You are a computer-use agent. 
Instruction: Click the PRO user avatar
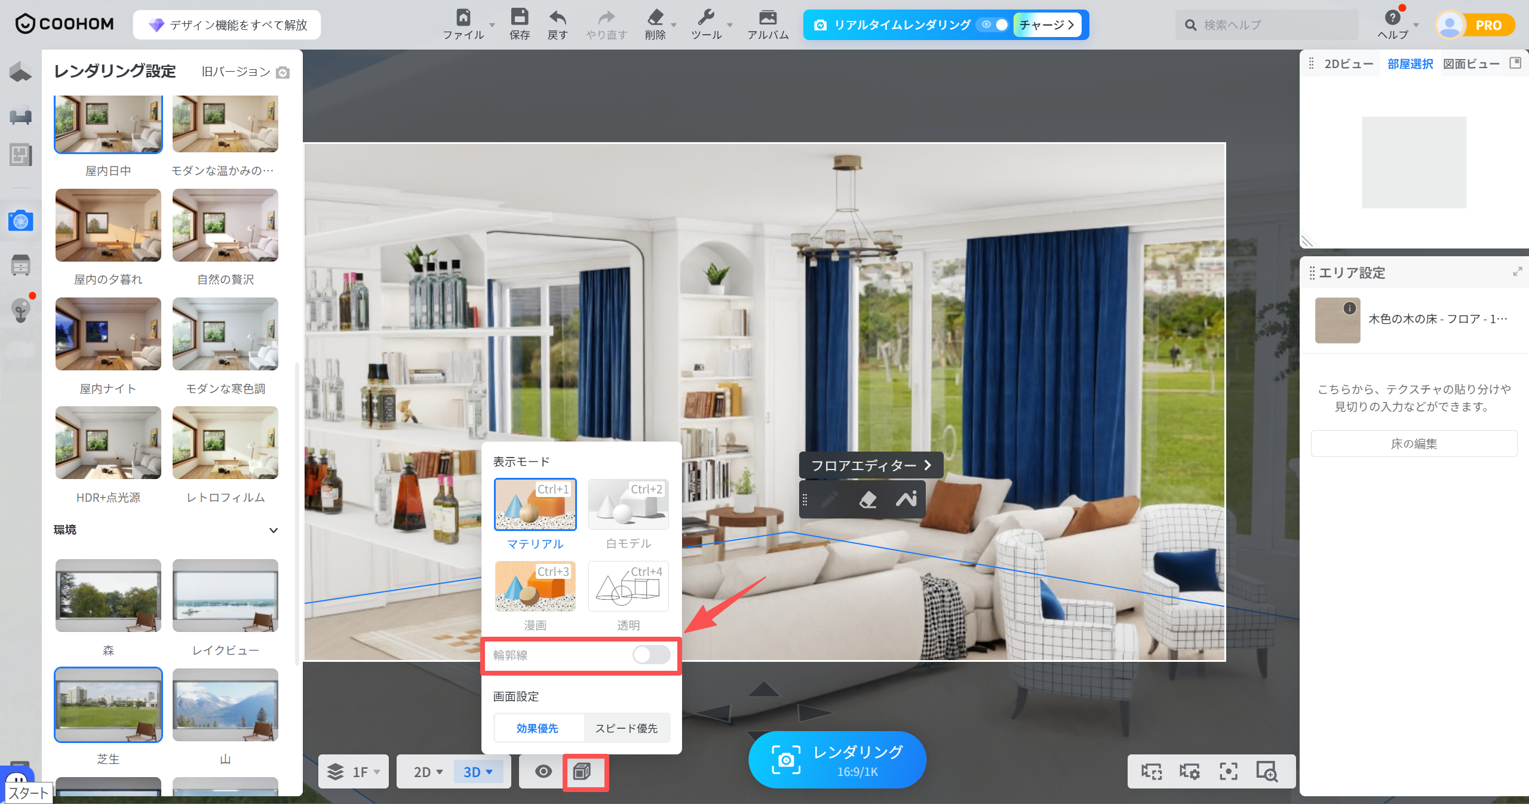tap(1450, 25)
